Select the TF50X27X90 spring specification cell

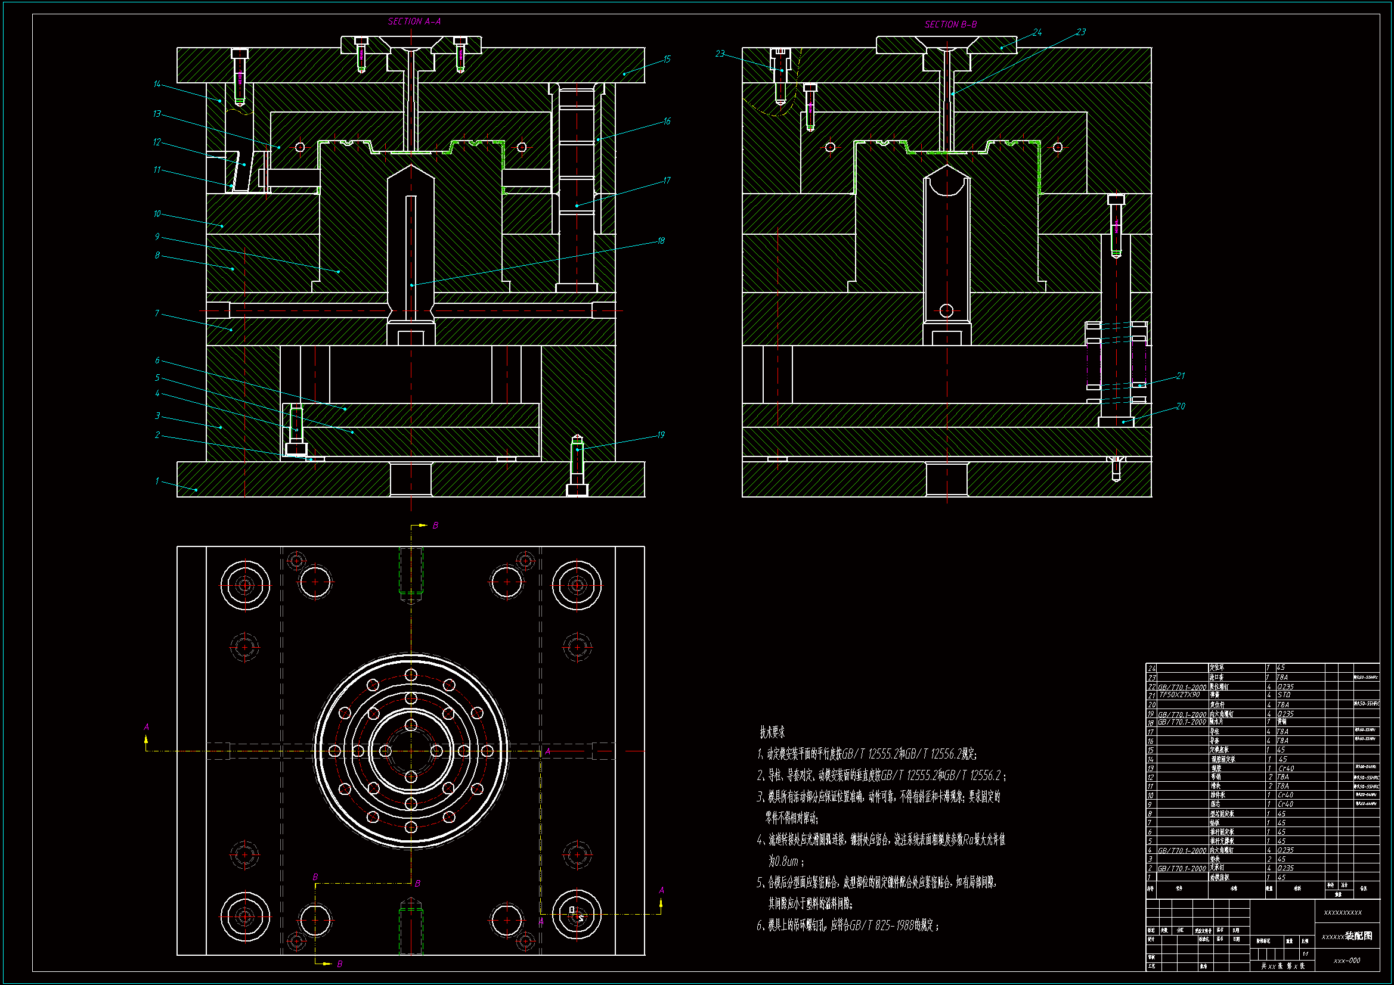coord(1179,695)
